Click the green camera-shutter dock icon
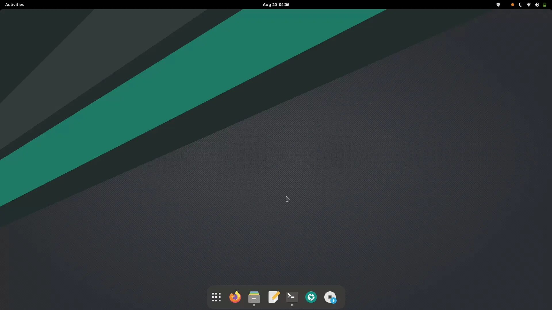552x310 pixels. coord(311,297)
